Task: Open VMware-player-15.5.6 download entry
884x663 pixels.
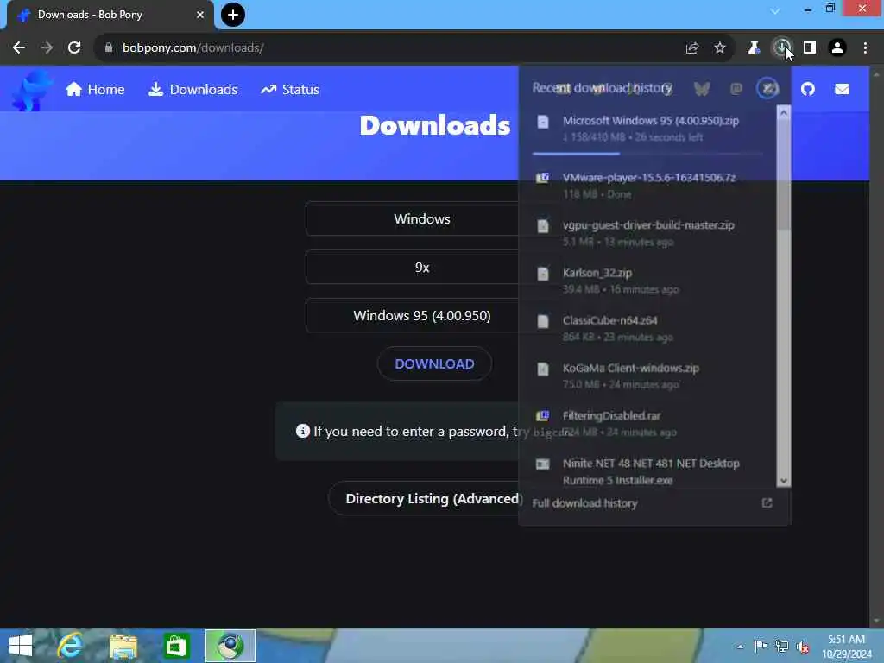Action: (648, 186)
